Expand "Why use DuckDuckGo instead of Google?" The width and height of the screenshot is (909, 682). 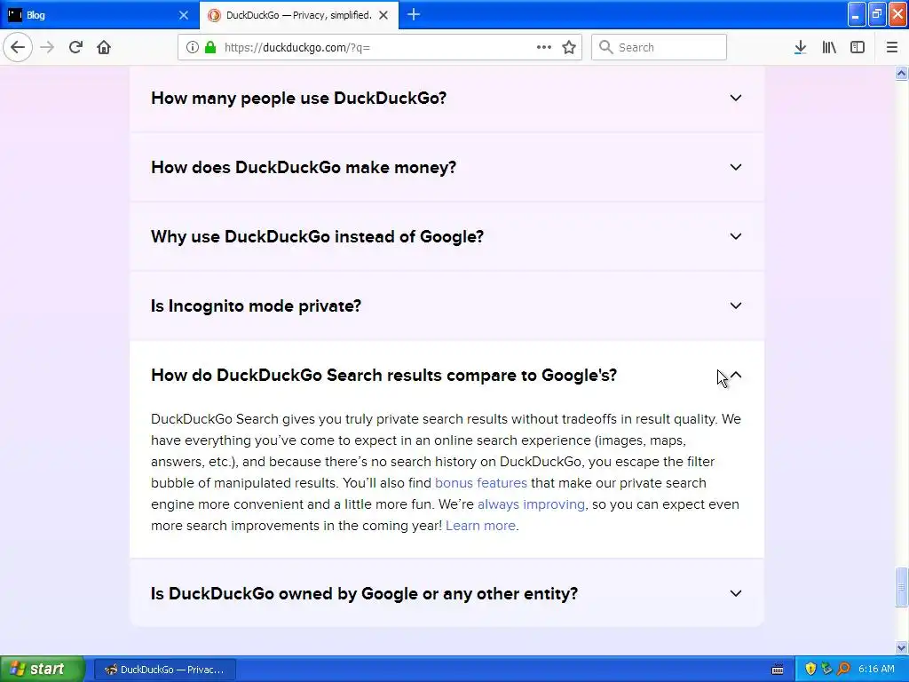pyautogui.click(x=447, y=236)
